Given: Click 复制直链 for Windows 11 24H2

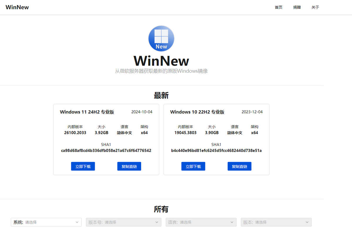Looking at the screenshot, I should tap(129, 166).
